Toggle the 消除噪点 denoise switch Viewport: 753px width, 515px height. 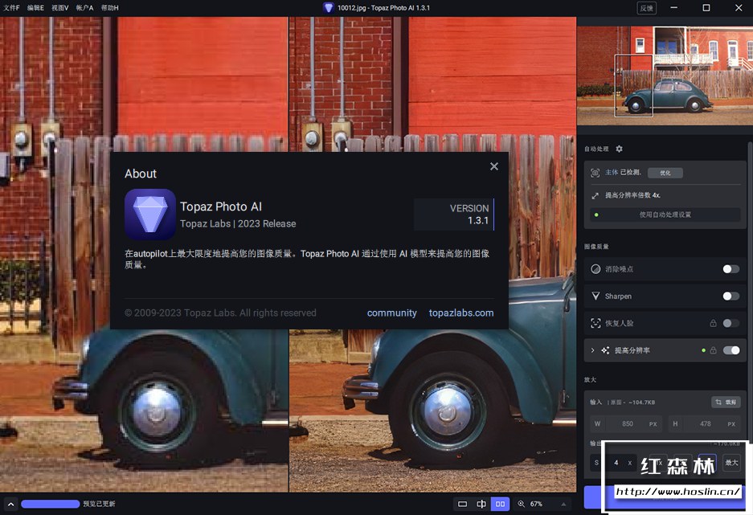coord(731,269)
